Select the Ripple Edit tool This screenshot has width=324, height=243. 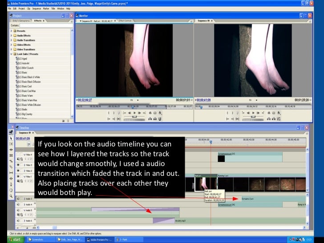tap(11, 150)
